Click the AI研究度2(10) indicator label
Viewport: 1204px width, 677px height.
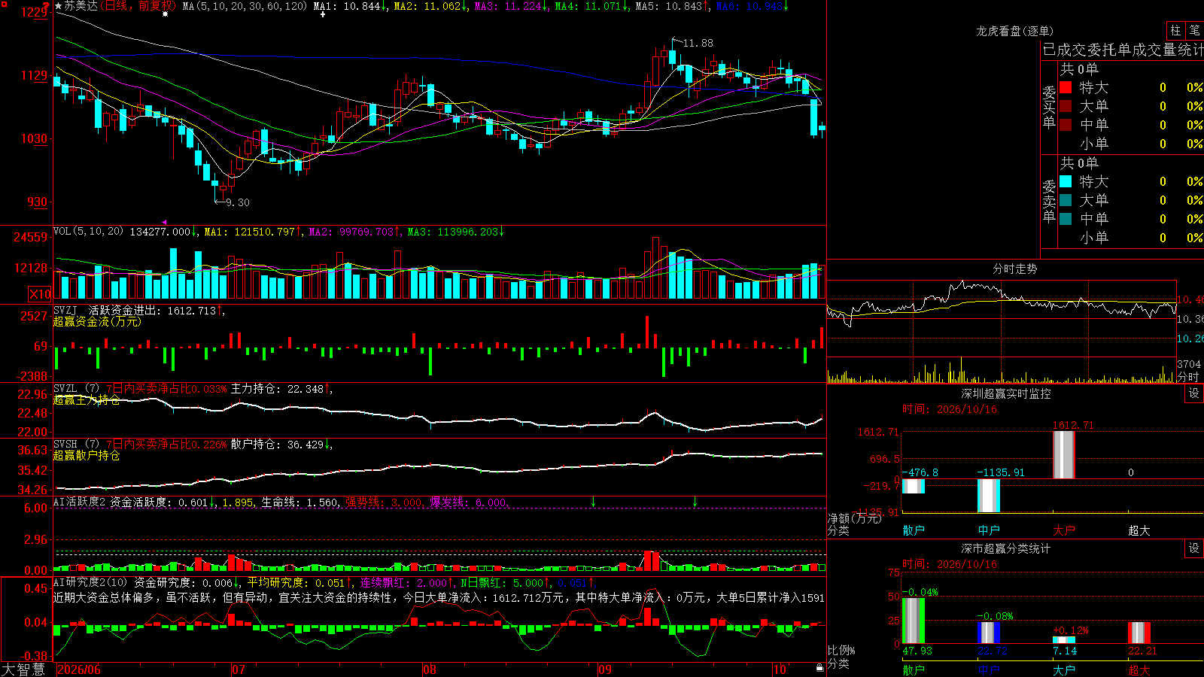point(90,582)
